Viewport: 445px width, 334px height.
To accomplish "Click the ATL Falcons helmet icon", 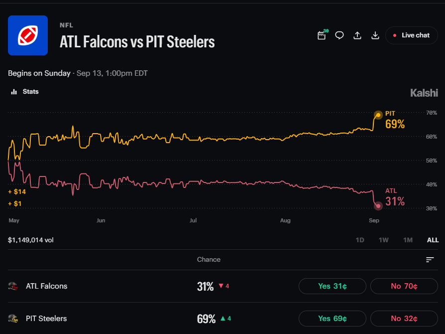I will pos(13,286).
